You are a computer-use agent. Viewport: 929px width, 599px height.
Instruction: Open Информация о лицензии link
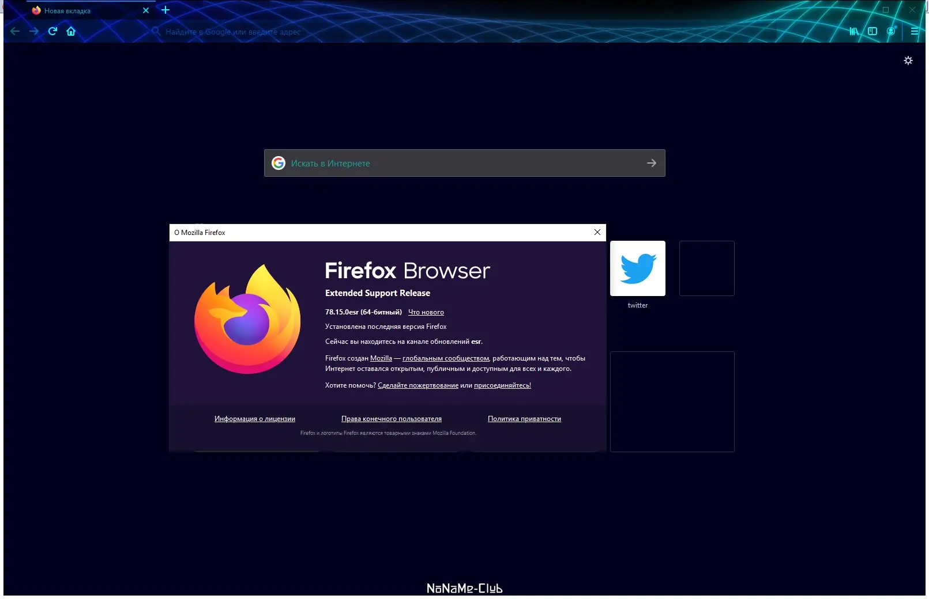click(x=255, y=419)
